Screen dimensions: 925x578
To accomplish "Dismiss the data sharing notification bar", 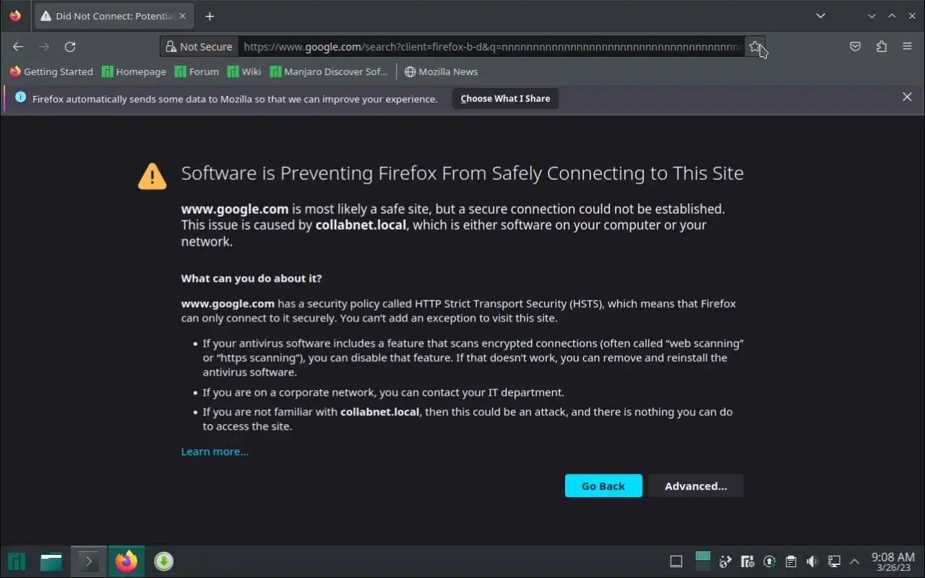I will (x=907, y=97).
